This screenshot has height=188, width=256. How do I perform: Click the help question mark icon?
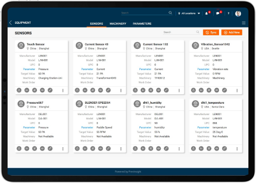tap(229, 13)
